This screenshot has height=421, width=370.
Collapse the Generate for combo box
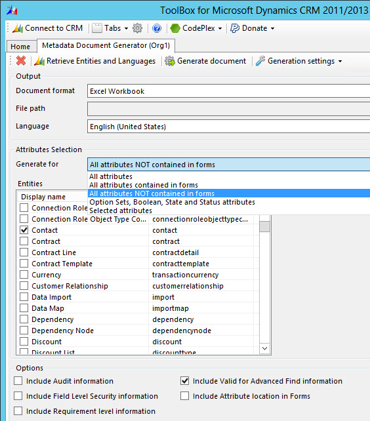229,165
